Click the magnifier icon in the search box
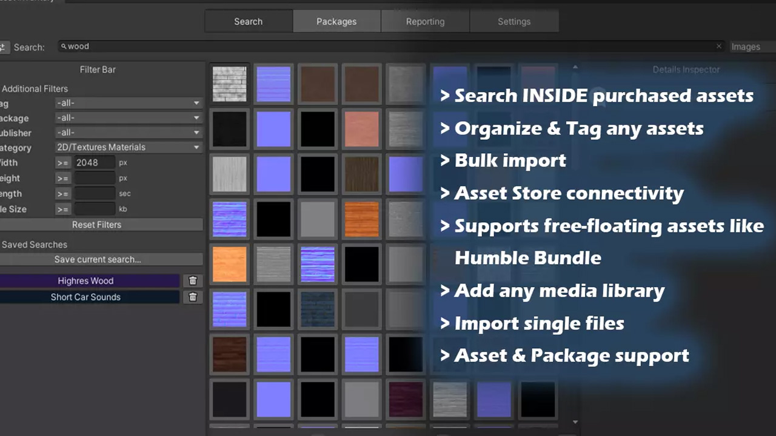 (64, 47)
